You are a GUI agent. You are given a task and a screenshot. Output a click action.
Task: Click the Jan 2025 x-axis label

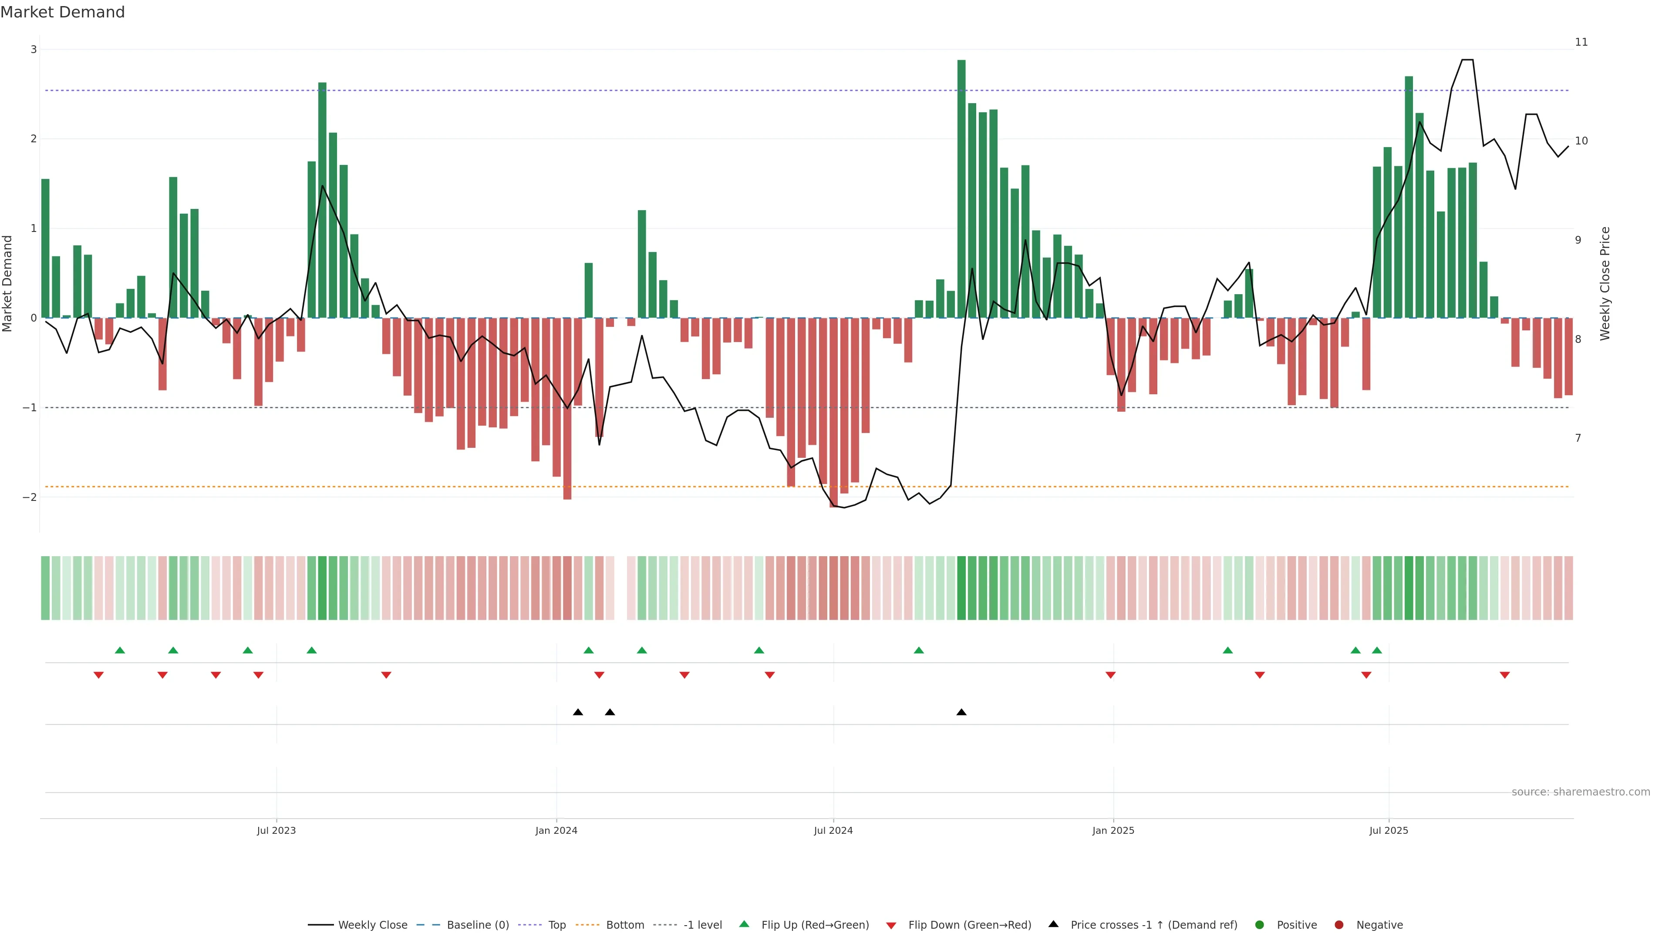coord(1113,830)
